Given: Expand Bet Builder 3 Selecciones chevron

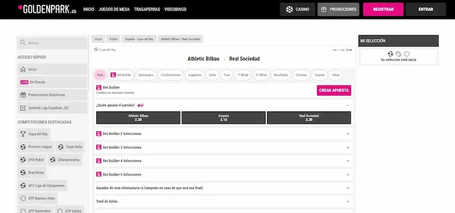Looking at the screenshot, I should coord(348,147).
